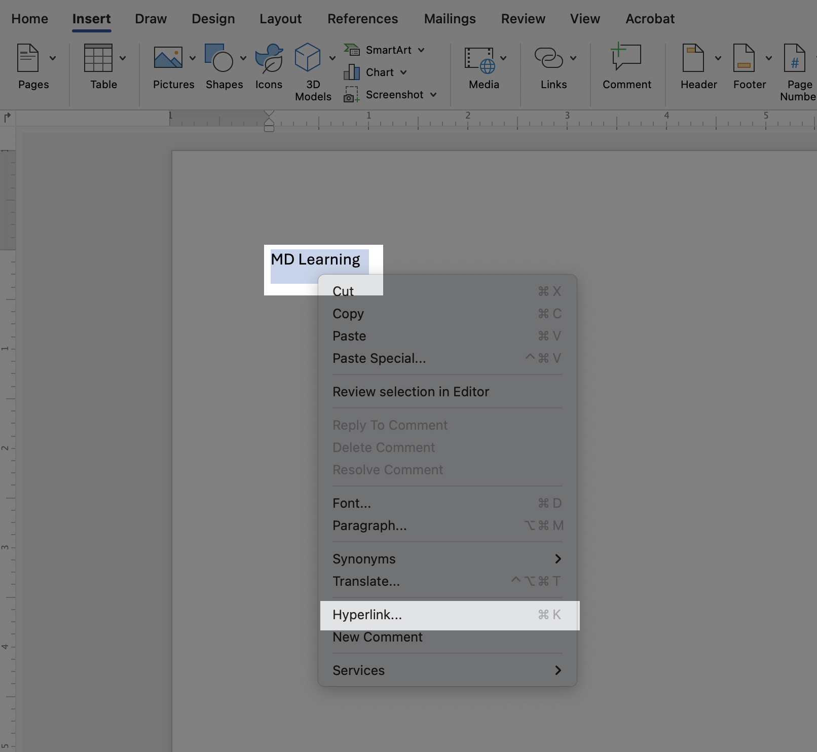Insert a 3D Models cube icon

tap(308, 58)
